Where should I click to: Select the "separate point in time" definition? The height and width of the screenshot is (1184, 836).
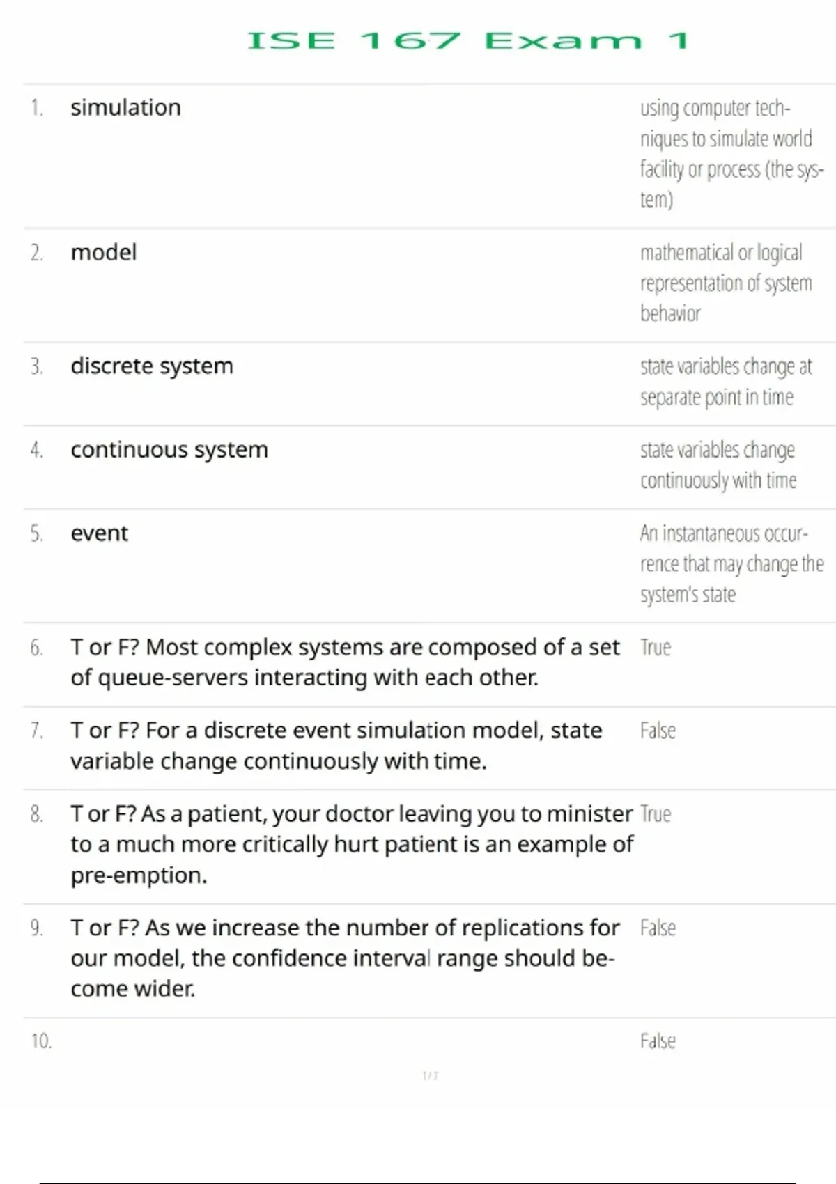[x=725, y=382]
